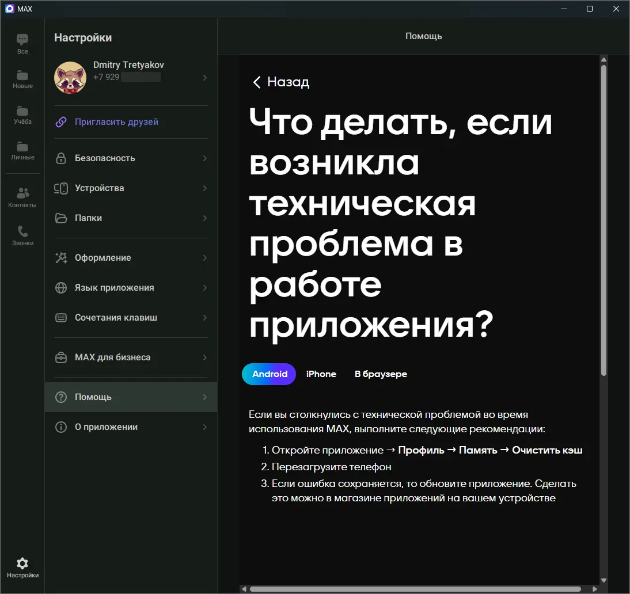This screenshot has height=594, width=630.
Task: Click the question mark icon for Помощь
Action: (61, 397)
